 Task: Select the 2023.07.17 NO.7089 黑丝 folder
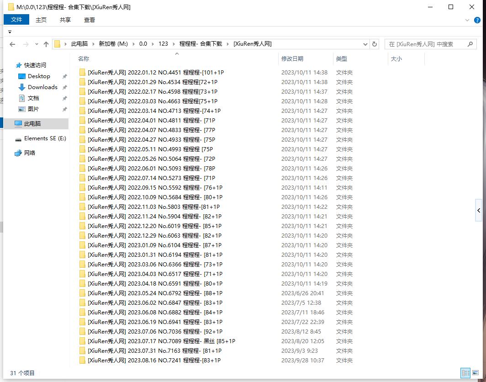coord(162,341)
